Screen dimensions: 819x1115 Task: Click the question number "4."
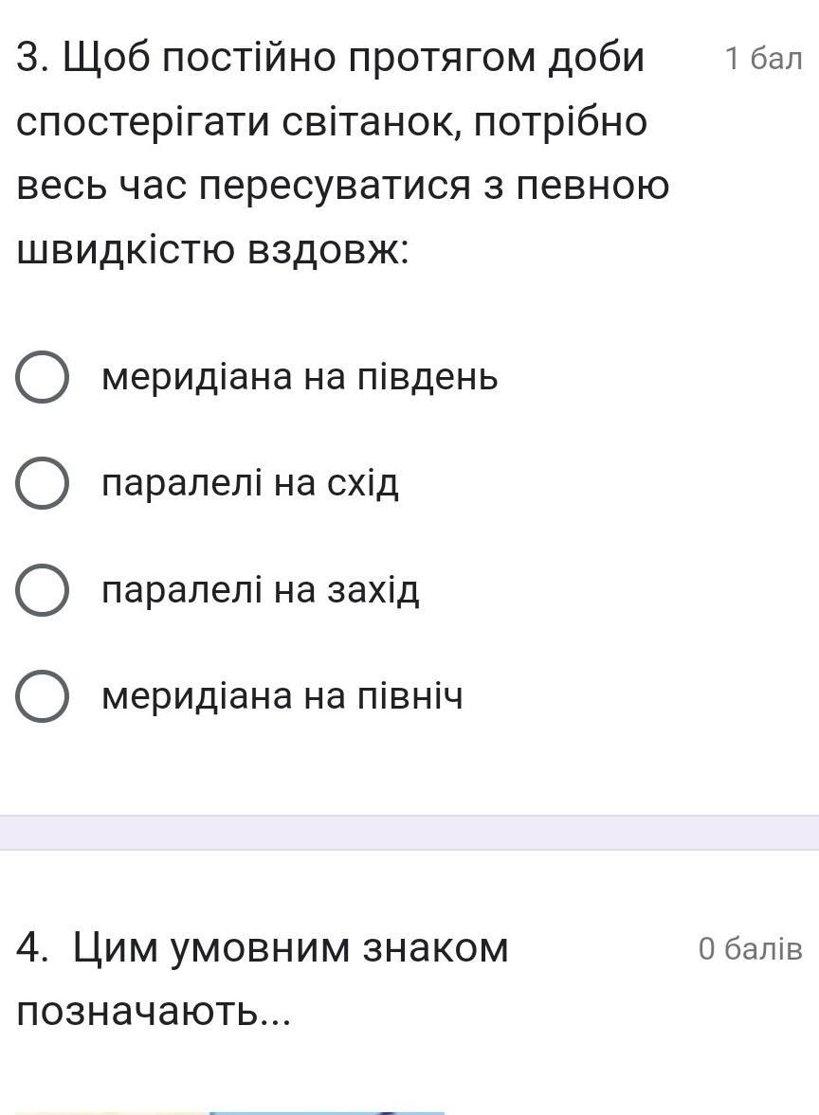pos(33,948)
